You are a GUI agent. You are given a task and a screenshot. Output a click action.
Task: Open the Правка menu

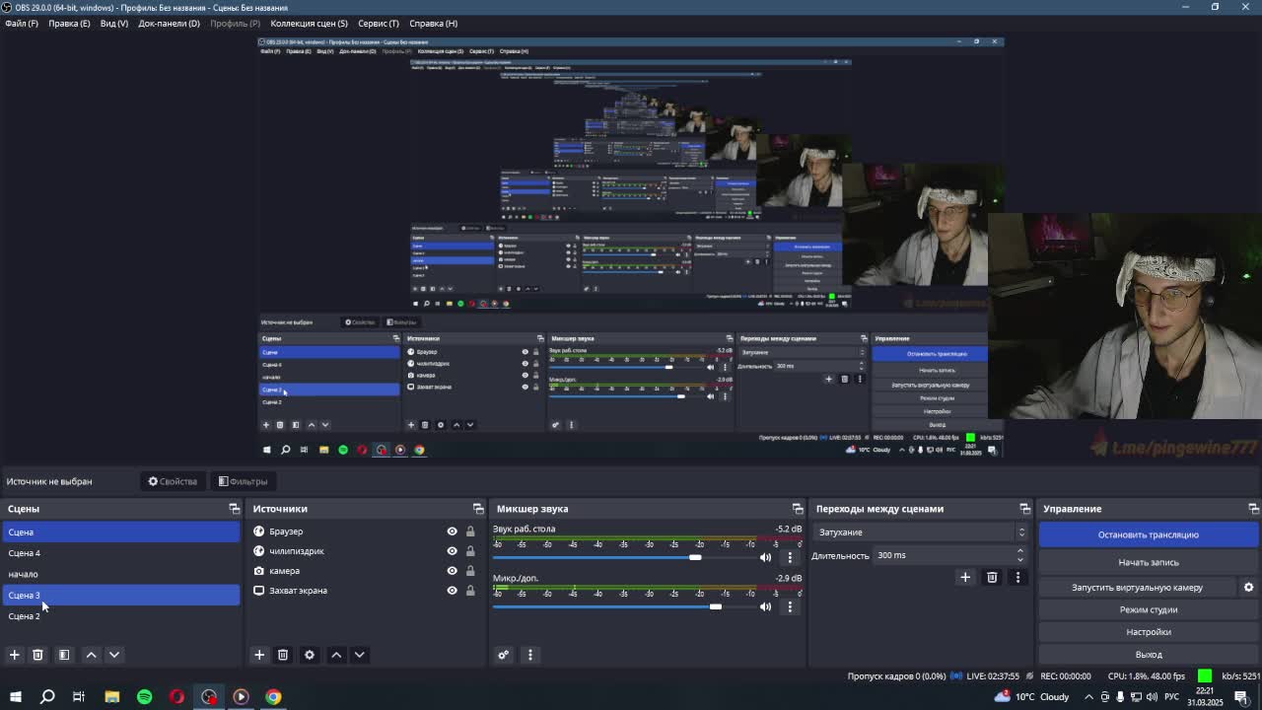[x=69, y=23]
